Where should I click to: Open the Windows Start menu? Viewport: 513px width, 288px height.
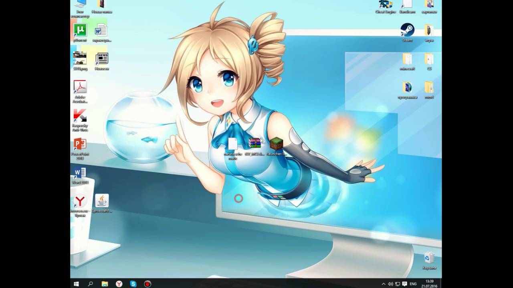[76, 284]
